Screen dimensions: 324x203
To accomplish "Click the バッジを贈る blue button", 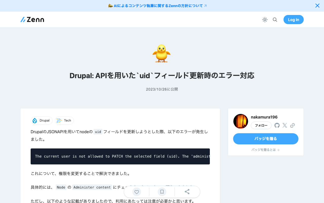I will 266,139.
